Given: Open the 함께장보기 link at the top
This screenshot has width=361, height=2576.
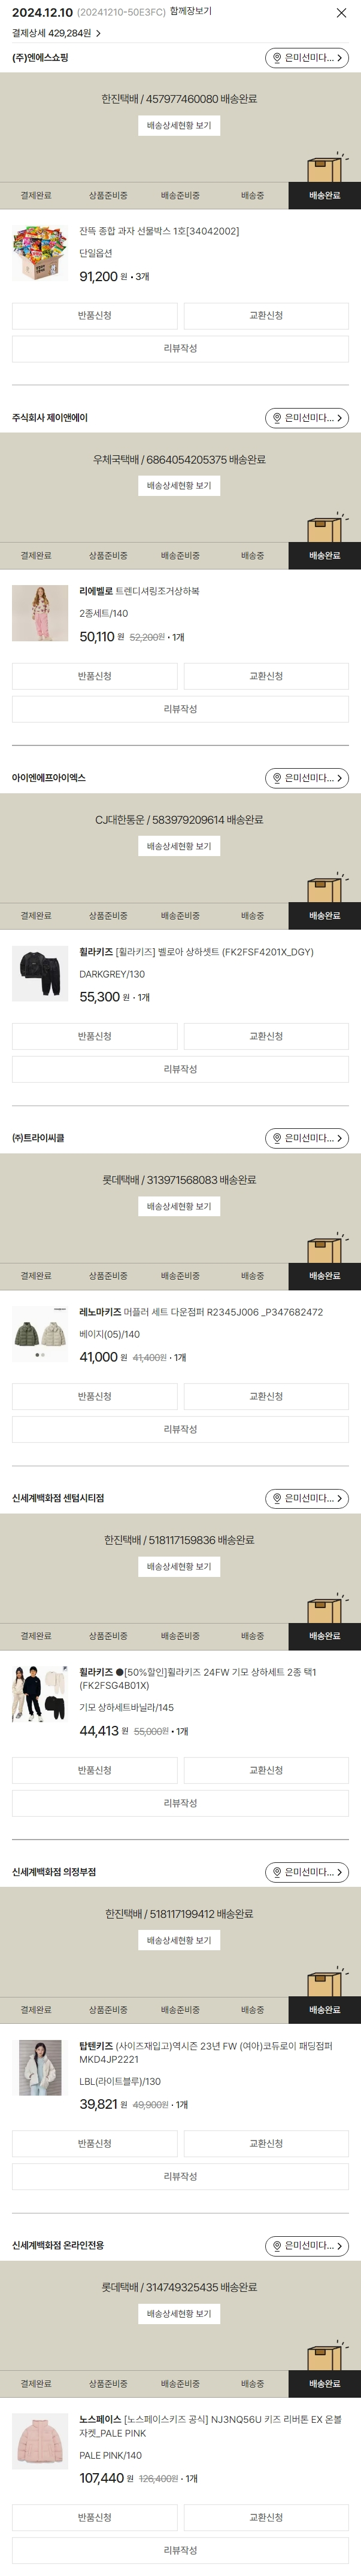Looking at the screenshot, I should coord(191,12).
